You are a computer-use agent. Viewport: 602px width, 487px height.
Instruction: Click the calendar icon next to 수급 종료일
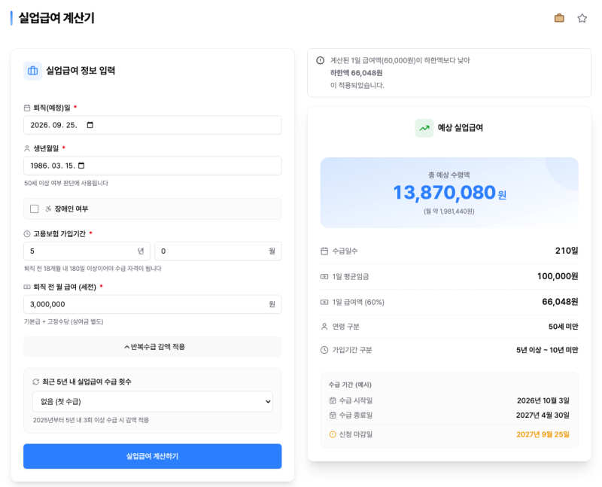333,415
